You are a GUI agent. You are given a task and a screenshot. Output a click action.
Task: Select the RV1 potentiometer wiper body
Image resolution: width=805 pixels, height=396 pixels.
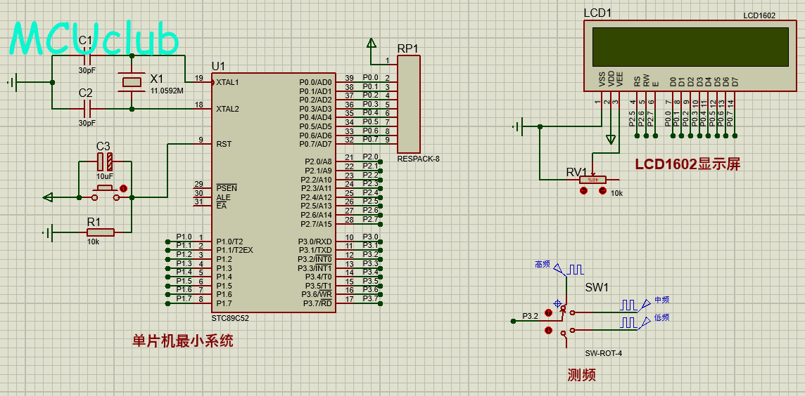[592, 180]
